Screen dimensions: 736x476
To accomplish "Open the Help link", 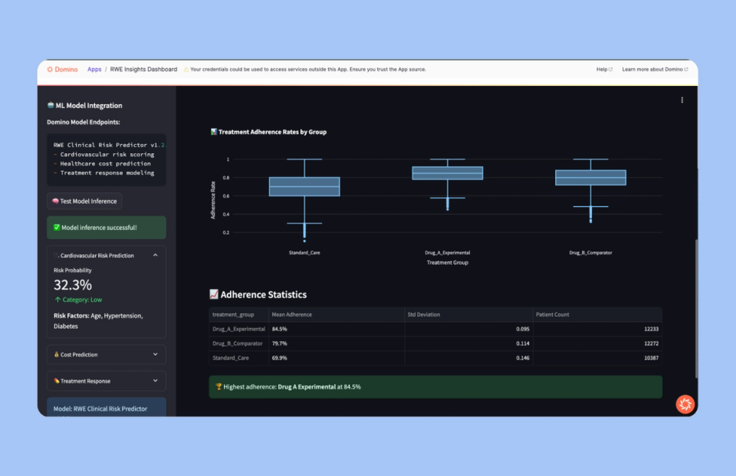I will coord(604,70).
